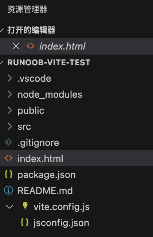Select italic index.html in open editors
This screenshot has width=153, height=237.
[62, 46]
